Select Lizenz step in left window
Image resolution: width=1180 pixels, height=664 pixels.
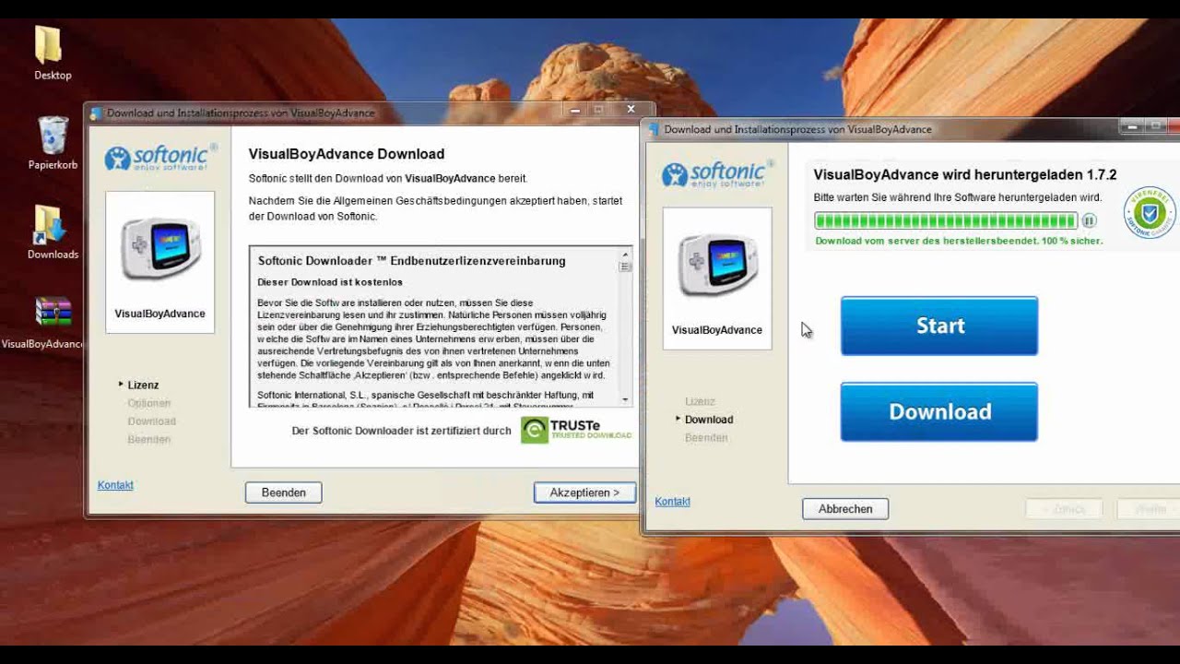pos(143,385)
